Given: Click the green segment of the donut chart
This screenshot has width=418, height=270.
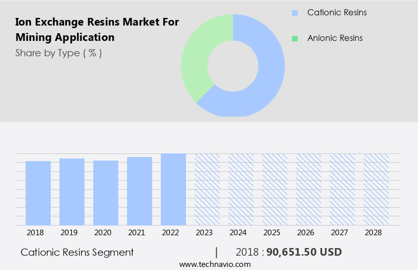Looking at the screenshot, I should [197, 56].
